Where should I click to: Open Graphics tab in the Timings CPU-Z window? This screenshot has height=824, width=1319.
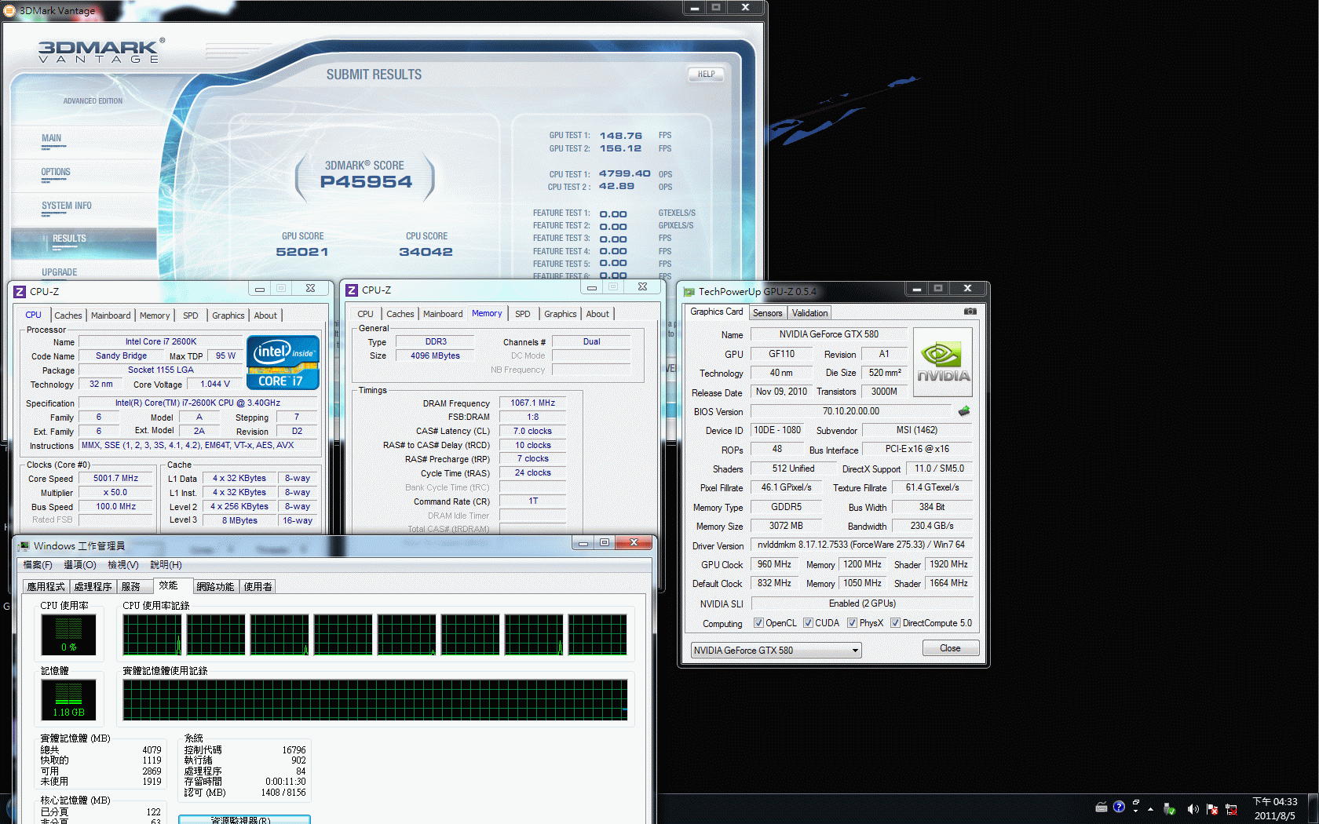[x=561, y=314]
